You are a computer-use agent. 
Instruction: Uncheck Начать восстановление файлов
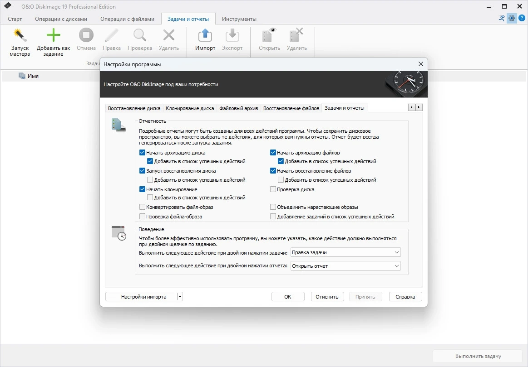273,171
